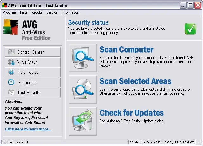This screenshot has width=203, height=146.
Task: Click the Scan Selected Areas disc icon
Action: pos(83,90)
